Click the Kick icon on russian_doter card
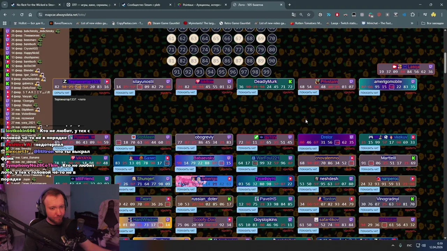The height and width of the screenshot is (251, 447). pos(229,199)
